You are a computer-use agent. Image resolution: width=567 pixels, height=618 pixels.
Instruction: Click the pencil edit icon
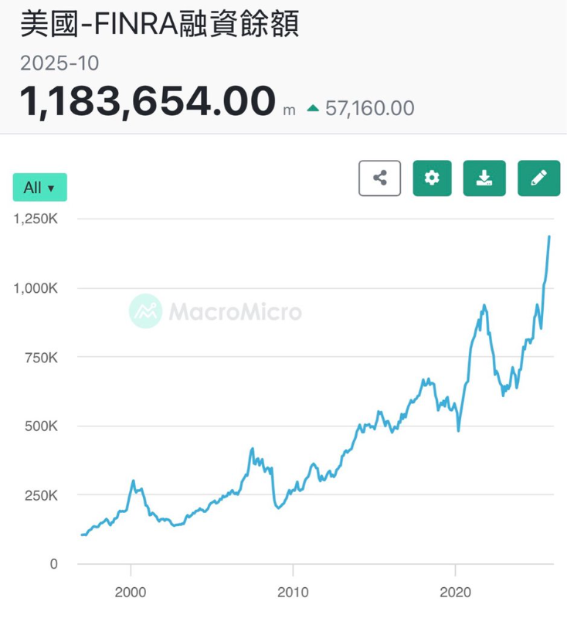point(538,178)
